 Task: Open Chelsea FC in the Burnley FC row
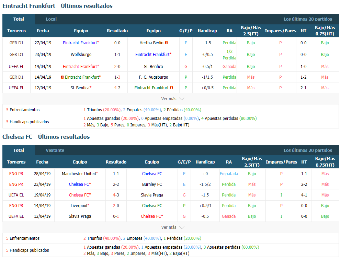coord(80,184)
